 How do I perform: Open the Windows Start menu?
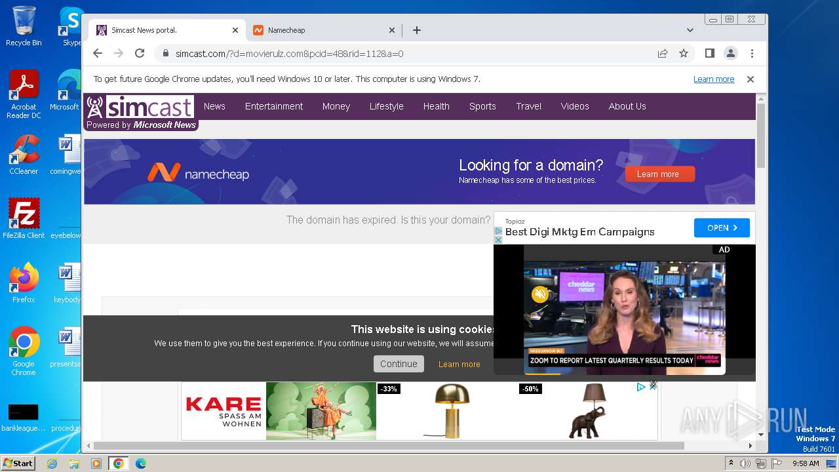[18, 463]
